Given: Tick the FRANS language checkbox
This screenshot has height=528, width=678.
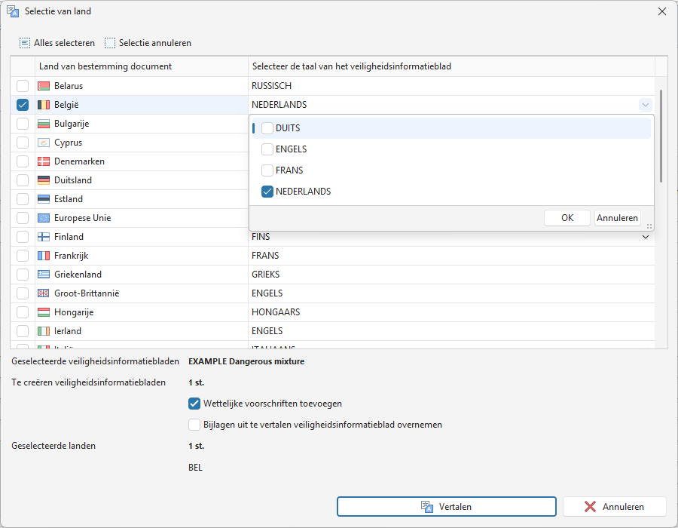Looking at the screenshot, I should tap(267, 170).
